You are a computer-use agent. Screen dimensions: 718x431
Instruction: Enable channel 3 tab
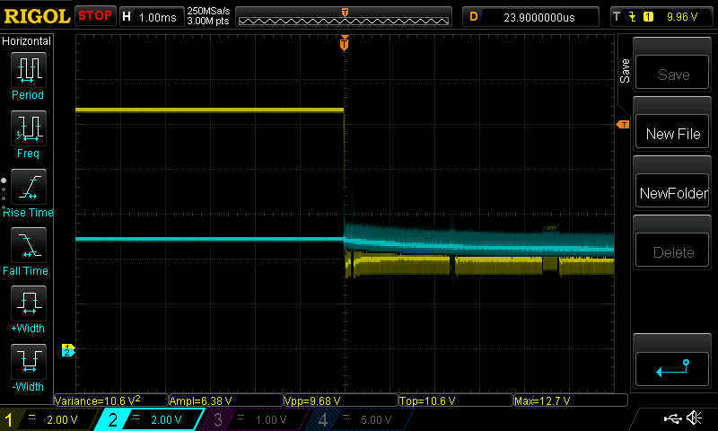click(x=253, y=419)
